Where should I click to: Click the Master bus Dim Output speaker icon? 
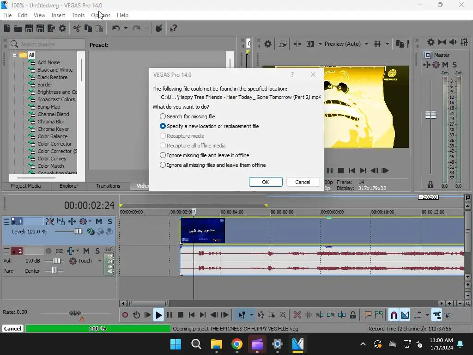pos(453,42)
